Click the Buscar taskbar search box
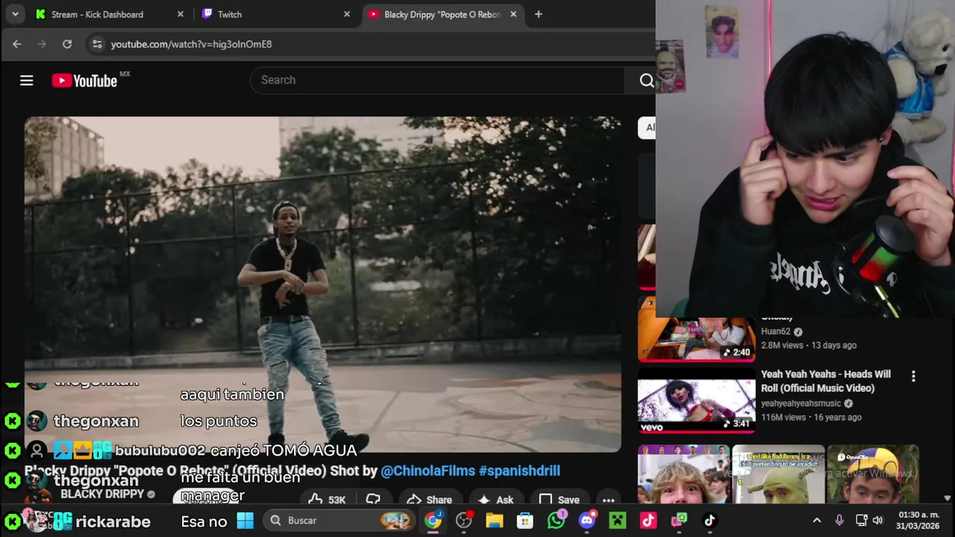 click(x=340, y=521)
